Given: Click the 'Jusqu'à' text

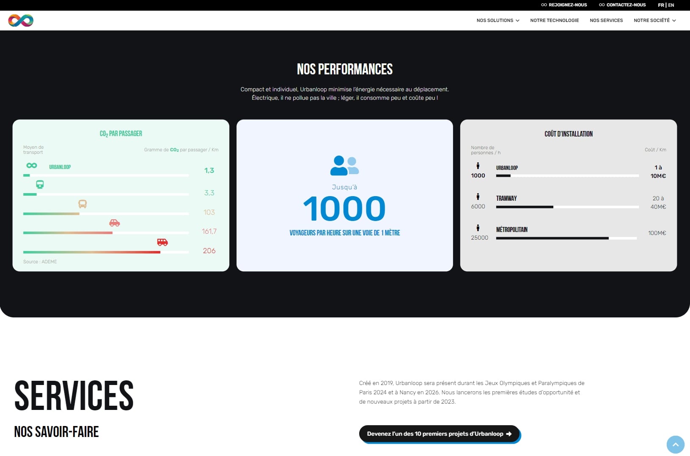Looking at the screenshot, I should click(344, 187).
